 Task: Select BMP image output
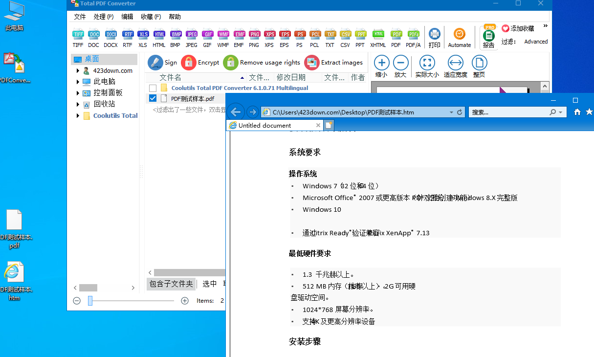176,38
